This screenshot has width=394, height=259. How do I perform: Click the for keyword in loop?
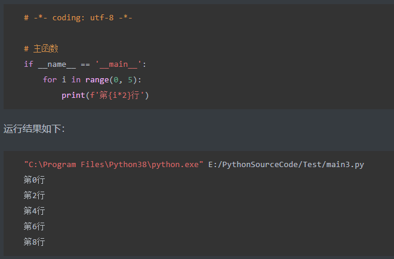click(x=50, y=79)
